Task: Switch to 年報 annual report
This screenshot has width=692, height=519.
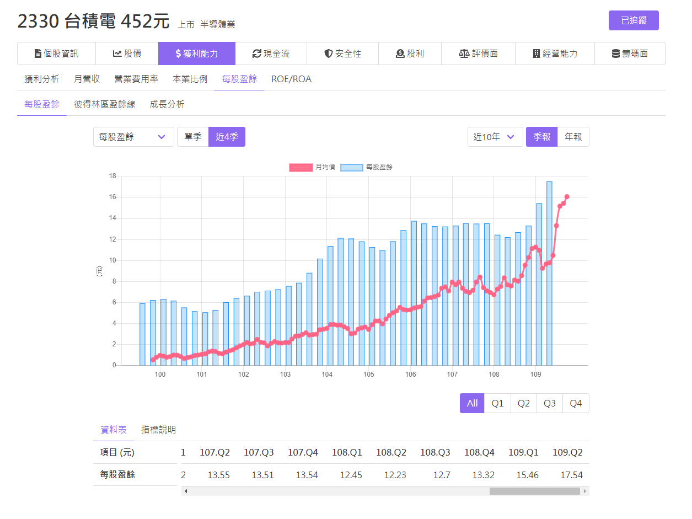Action: click(x=573, y=137)
